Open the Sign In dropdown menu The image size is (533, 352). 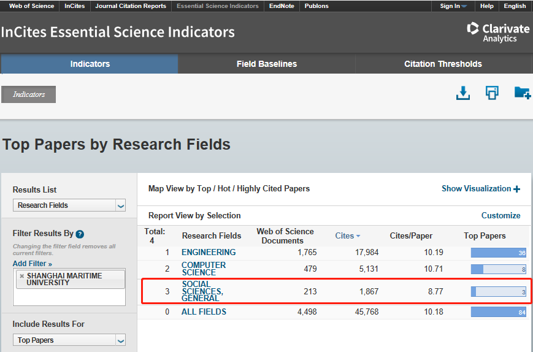pos(453,6)
